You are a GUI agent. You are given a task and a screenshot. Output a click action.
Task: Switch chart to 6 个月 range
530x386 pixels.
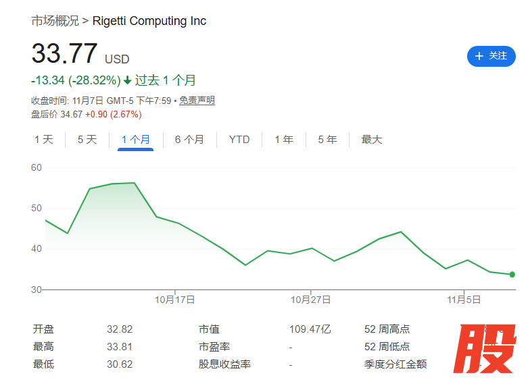189,140
